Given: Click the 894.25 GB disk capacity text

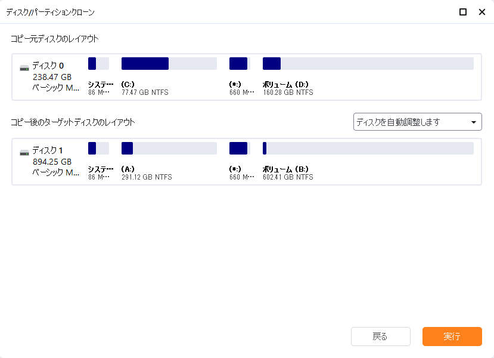Looking at the screenshot, I should point(52,162).
